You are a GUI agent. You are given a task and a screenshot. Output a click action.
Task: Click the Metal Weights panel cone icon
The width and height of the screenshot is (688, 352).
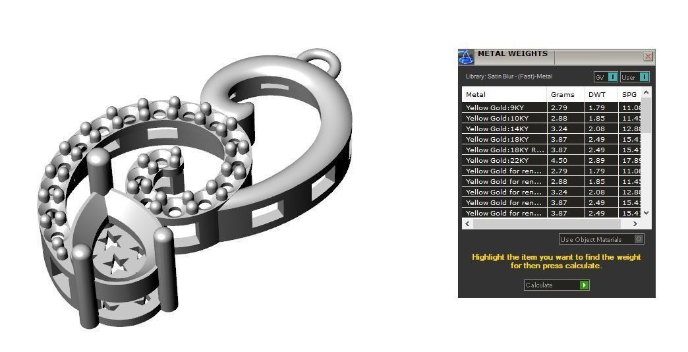tap(465, 57)
